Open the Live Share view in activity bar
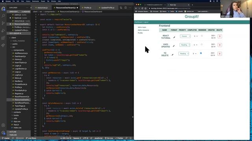This screenshot has width=252, height=141. click(3, 45)
